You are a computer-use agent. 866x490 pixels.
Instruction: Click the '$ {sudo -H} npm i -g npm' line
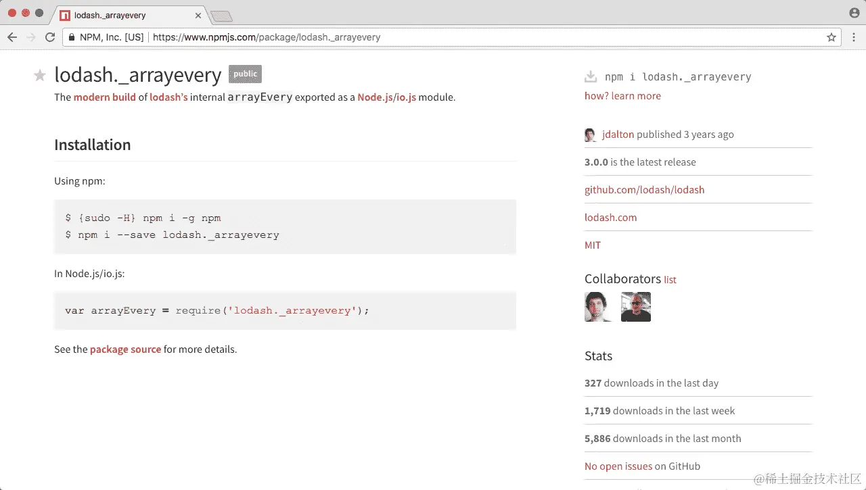[x=143, y=218]
